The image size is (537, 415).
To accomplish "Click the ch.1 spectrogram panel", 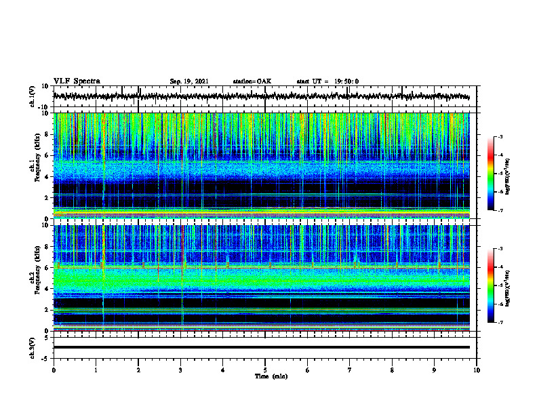I will point(261,165).
